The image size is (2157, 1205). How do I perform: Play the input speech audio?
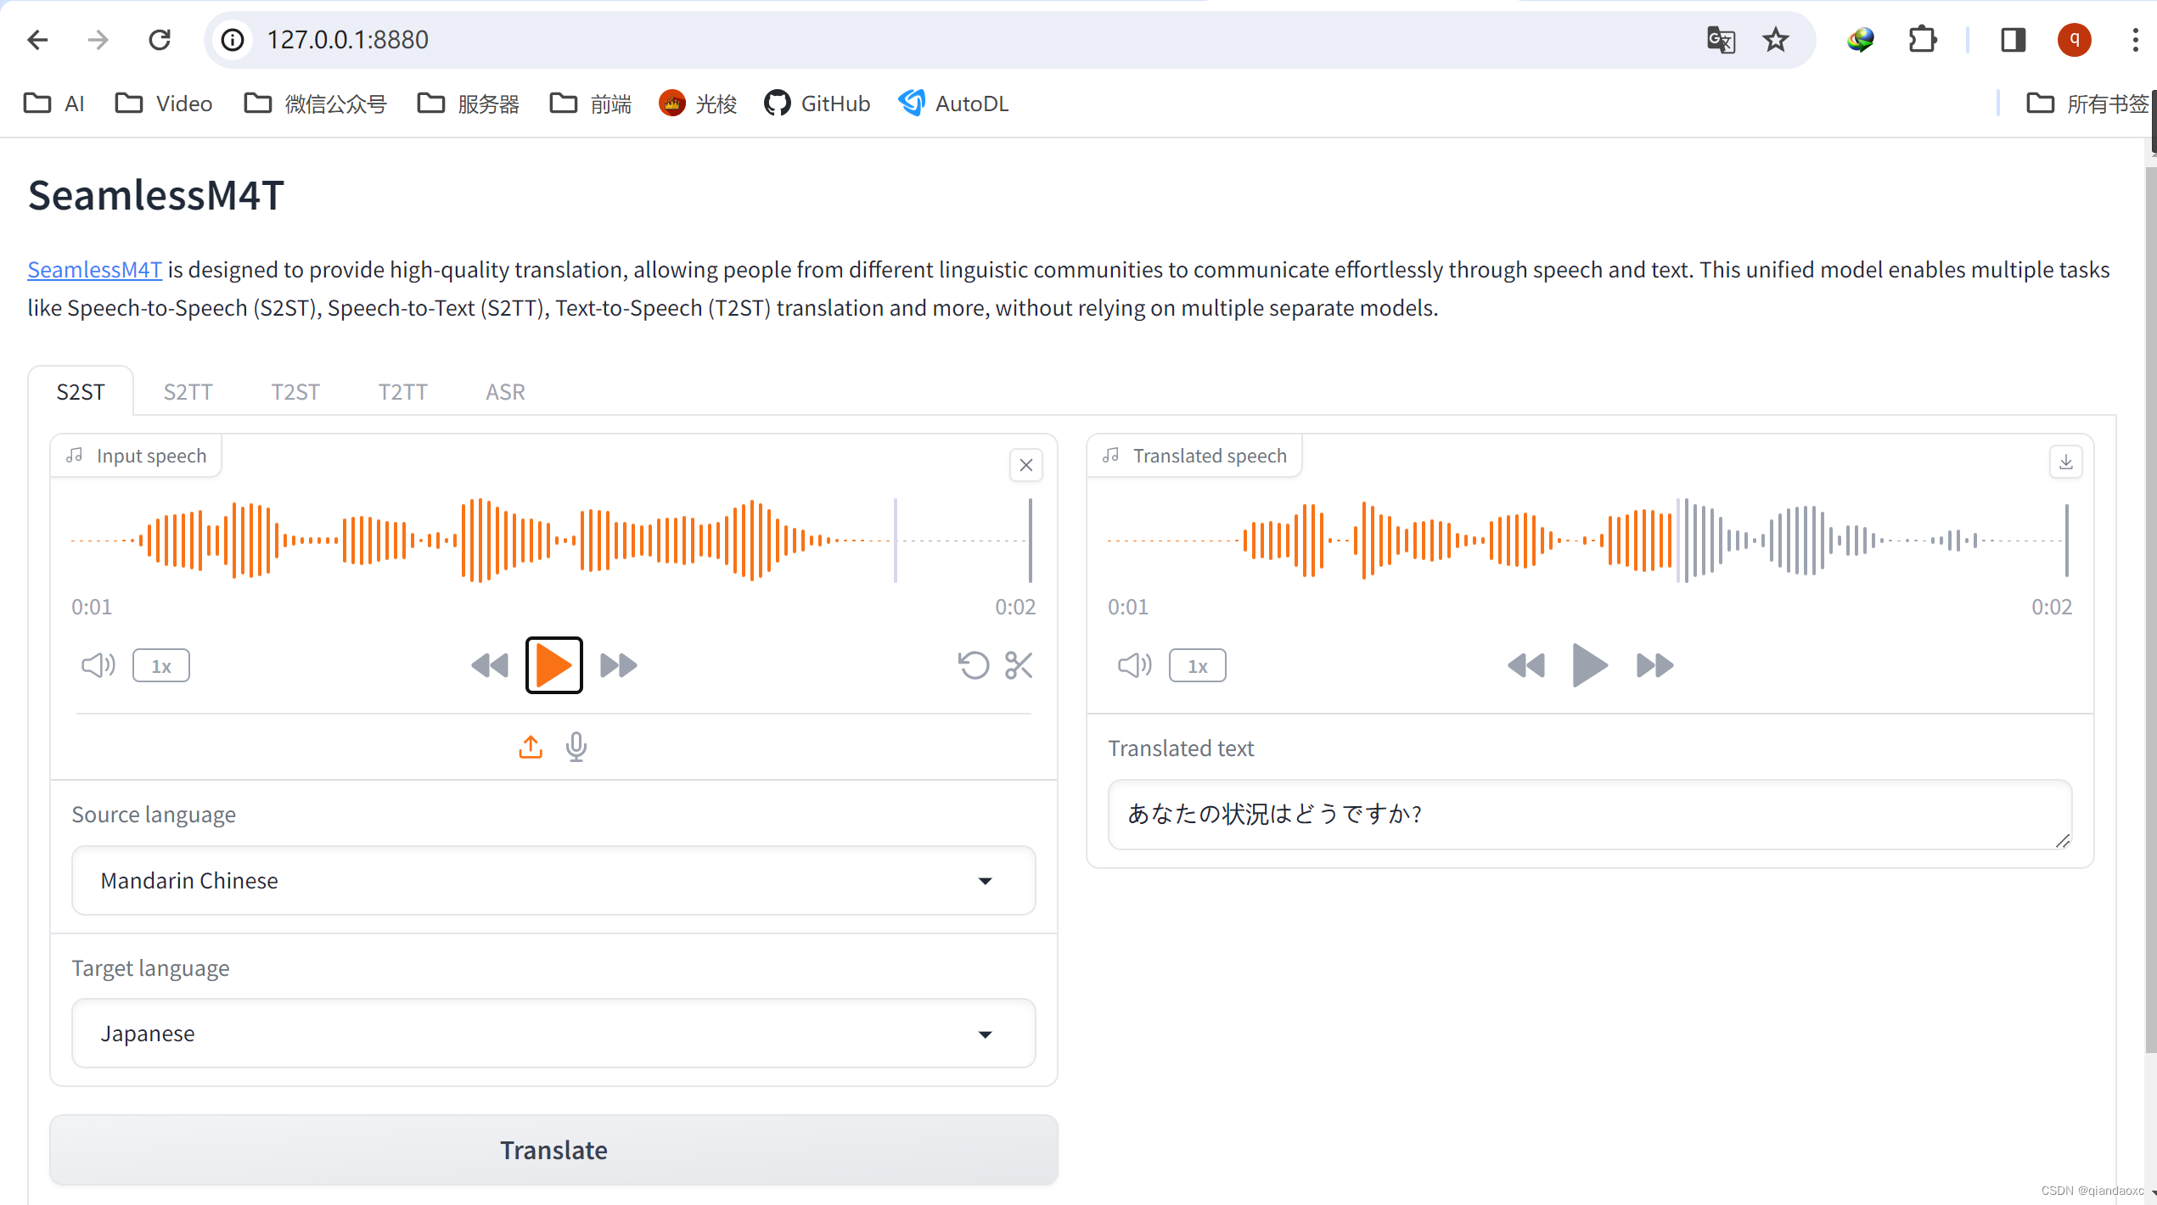tap(553, 665)
